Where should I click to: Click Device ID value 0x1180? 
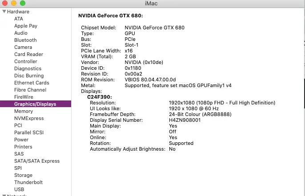133,68
